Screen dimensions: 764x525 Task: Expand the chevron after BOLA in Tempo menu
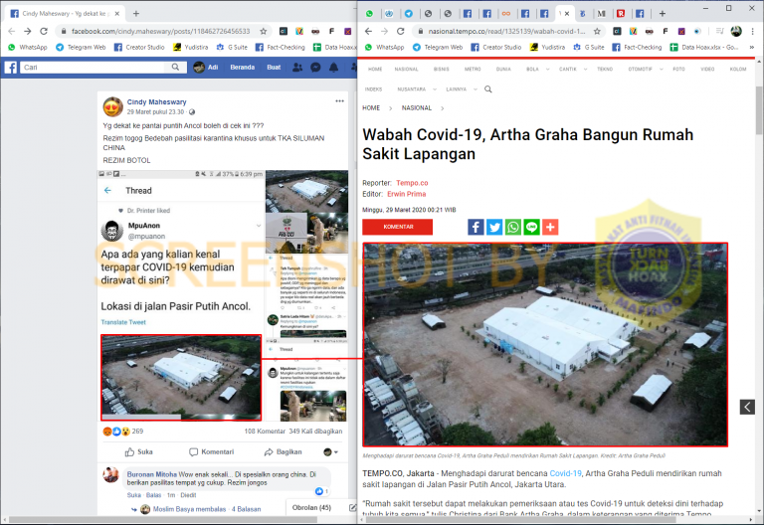pyautogui.click(x=548, y=70)
